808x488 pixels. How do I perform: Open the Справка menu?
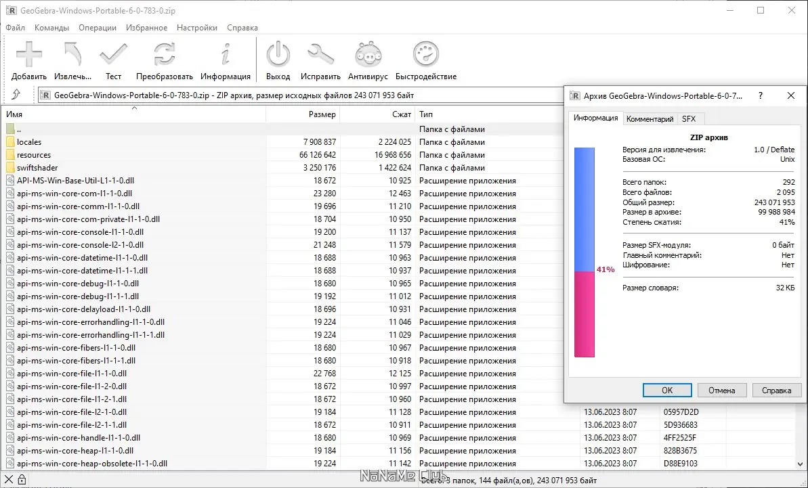[242, 28]
